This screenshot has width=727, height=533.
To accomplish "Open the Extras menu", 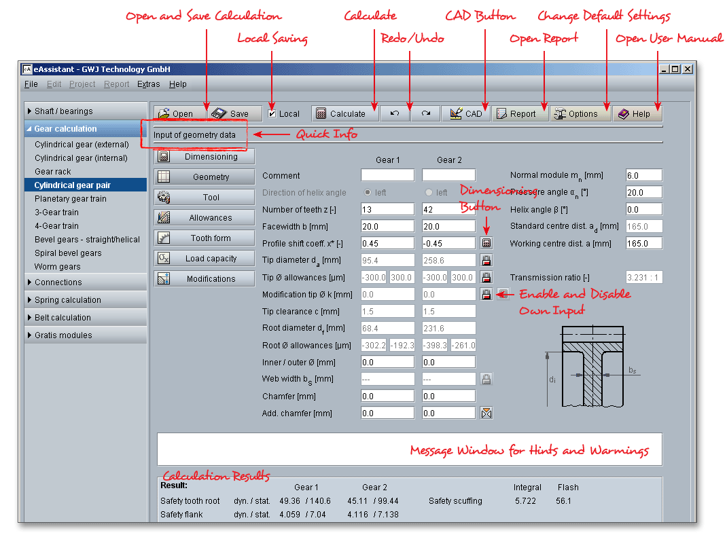I will point(148,84).
